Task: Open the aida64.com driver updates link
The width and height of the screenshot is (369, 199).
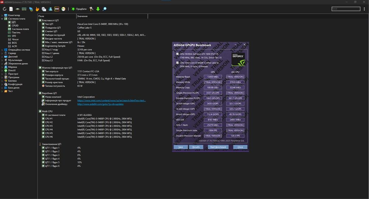Action: (x=100, y=104)
